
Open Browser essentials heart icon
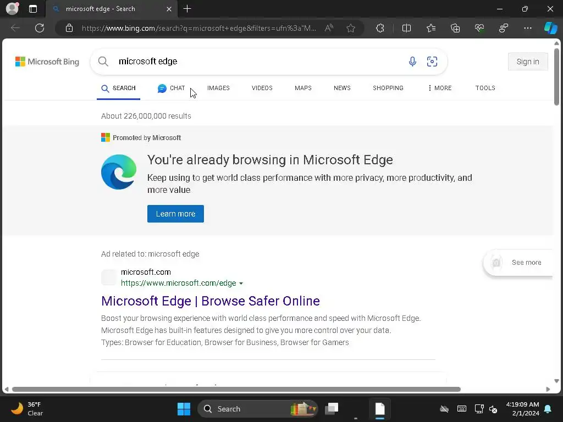[479, 28]
